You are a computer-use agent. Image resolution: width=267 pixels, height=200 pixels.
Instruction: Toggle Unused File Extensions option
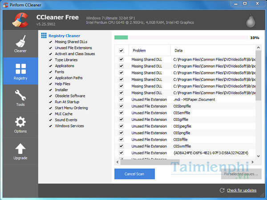[50, 48]
